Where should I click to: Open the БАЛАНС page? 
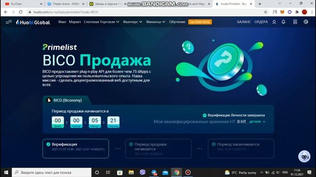[244, 22]
